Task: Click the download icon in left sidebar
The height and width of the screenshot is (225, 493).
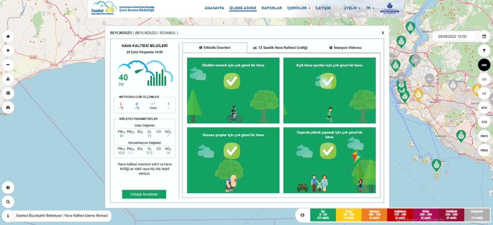Action: (8, 79)
